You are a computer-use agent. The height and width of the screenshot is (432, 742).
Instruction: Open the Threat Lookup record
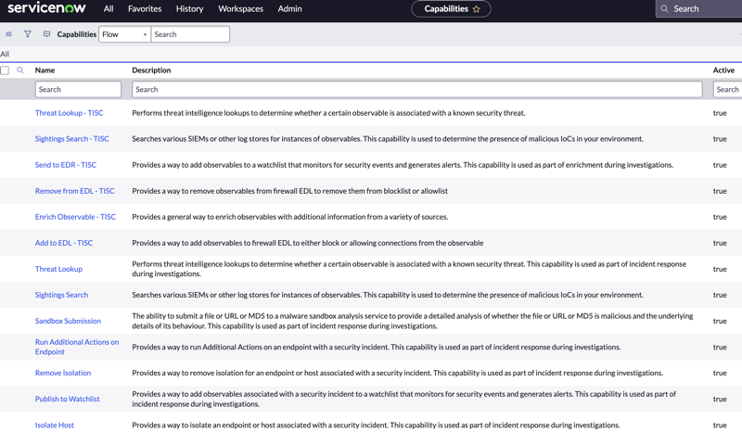point(58,269)
